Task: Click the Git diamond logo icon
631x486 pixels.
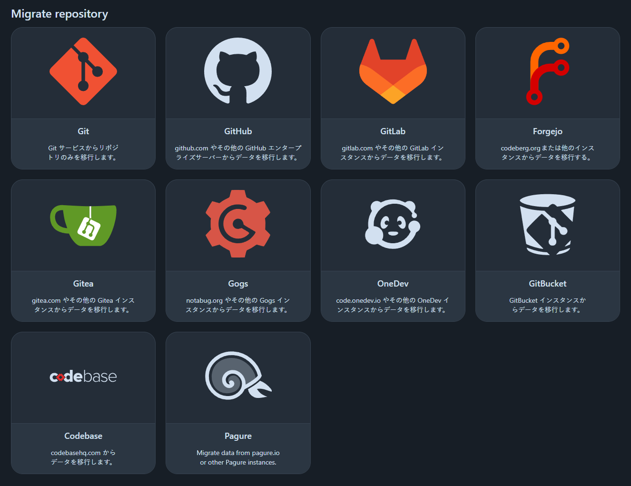Action: pos(83,71)
